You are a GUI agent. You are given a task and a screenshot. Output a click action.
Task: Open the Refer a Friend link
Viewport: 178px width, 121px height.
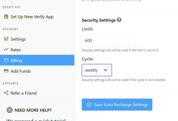point(37,93)
